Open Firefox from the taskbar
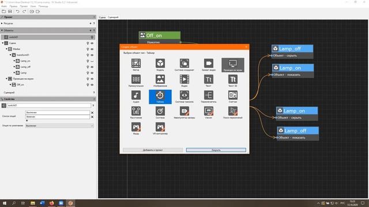The width and height of the screenshot is (369, 207). 51,203
